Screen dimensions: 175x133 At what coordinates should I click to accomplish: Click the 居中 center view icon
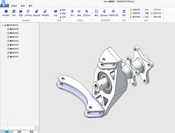pyautogui.click(x=72, y=11)
